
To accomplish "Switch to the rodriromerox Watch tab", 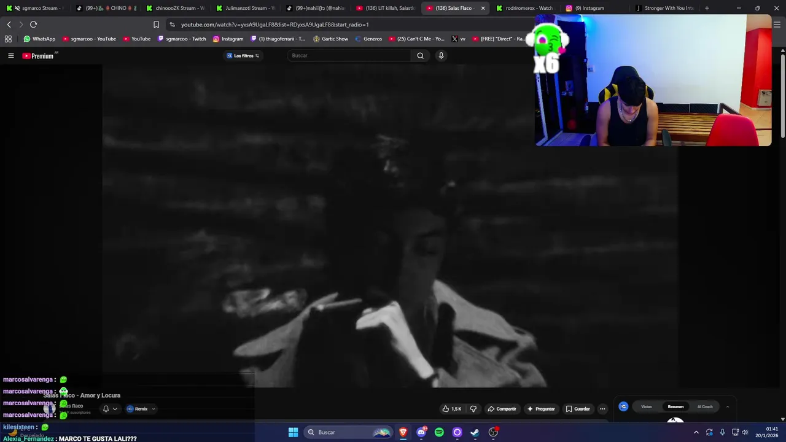I will [x=526, y=8].
